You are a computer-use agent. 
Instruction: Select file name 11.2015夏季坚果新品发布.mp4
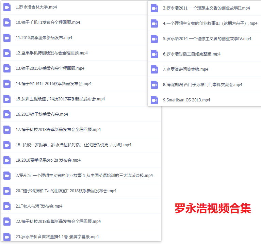tap(44, 38)
